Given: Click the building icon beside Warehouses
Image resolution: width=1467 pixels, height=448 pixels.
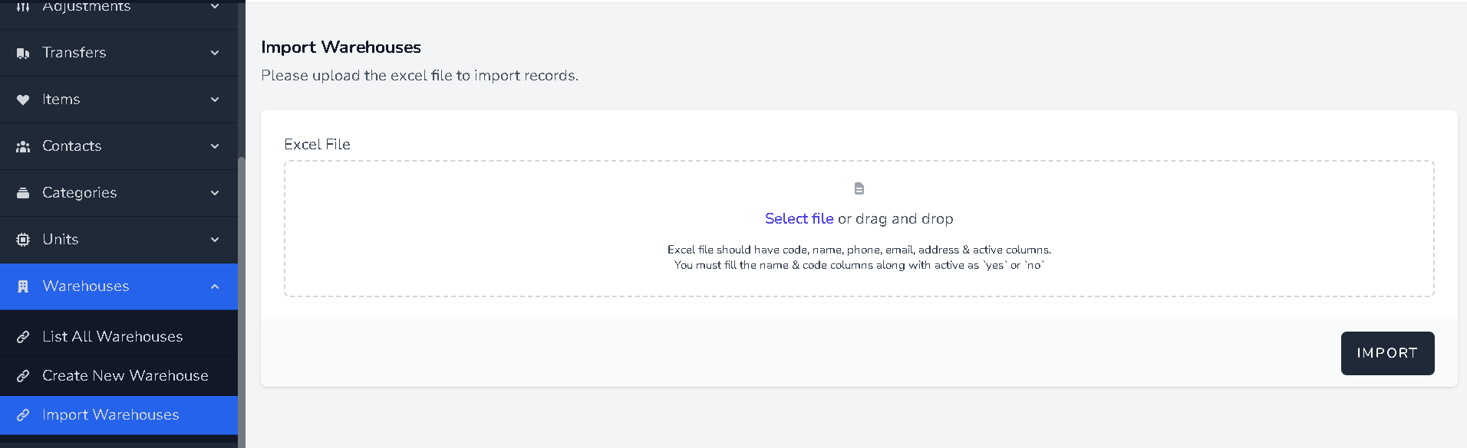Looking at the screenshot, I should click(23, 286).
